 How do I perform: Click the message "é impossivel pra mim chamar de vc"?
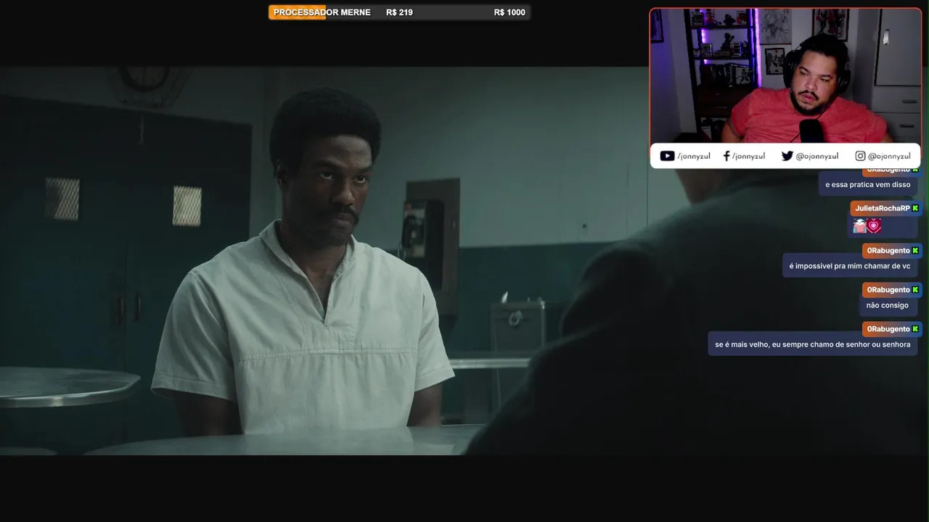coord(849,265)
